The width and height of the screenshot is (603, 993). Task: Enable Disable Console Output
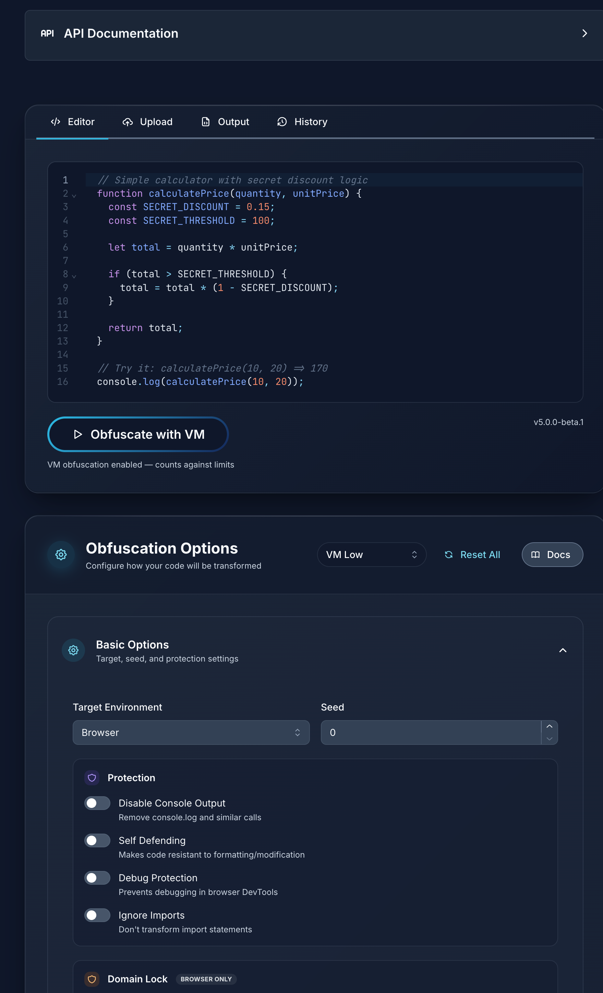[x=97, y=803]
